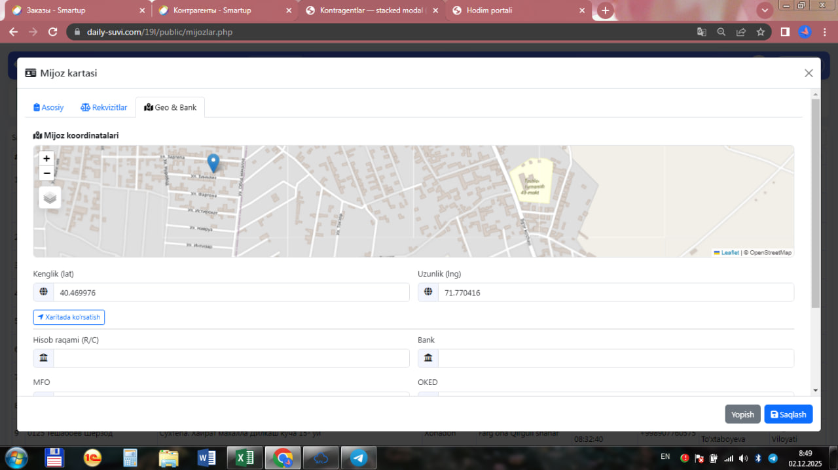The width and height of the screenshot is (838, 470).
Task: Open Excel from the taskbar
Action: (245, 458)
